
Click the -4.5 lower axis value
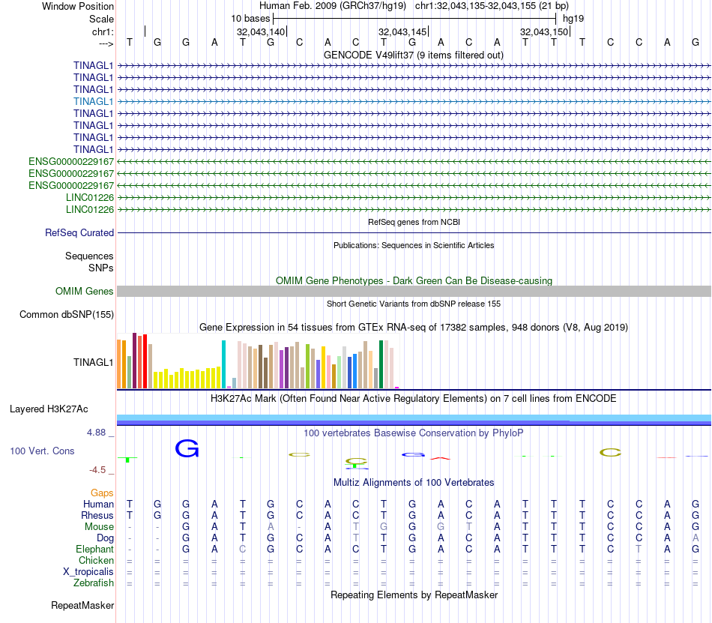tap(97, 469)
